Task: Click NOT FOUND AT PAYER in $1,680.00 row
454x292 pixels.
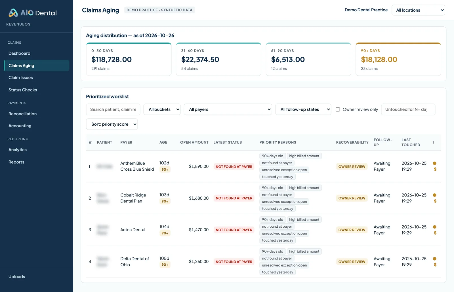Action: pos(234,198)
